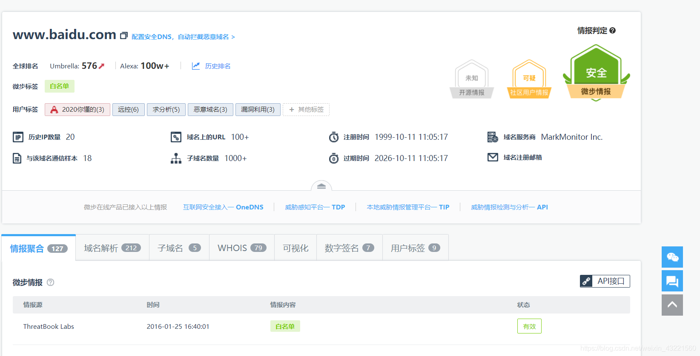Click the ThreatBook Labs source cell
Viewport: 700px width, 356px height.
coord(49,327)
